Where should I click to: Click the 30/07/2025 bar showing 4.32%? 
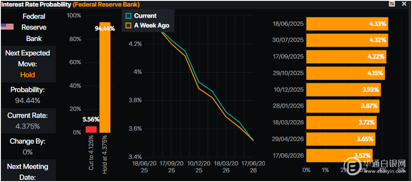coord(347,41)
